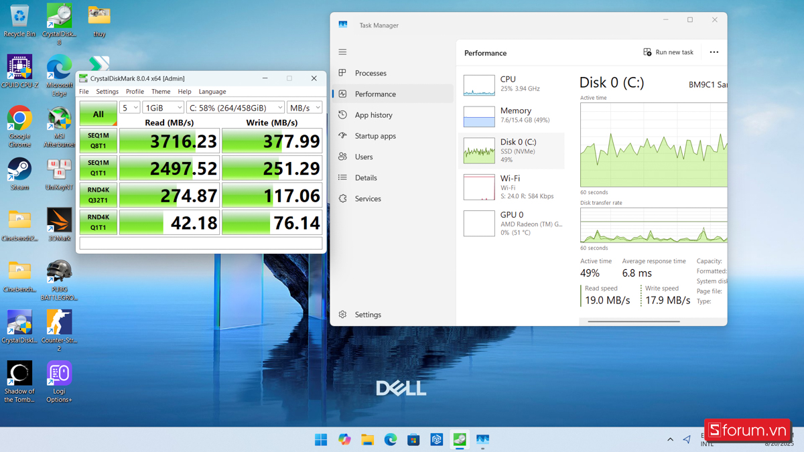Open Help menu in CrystalDiskMark
Screen dimensions: 804x452
click(x=184, y=92)
